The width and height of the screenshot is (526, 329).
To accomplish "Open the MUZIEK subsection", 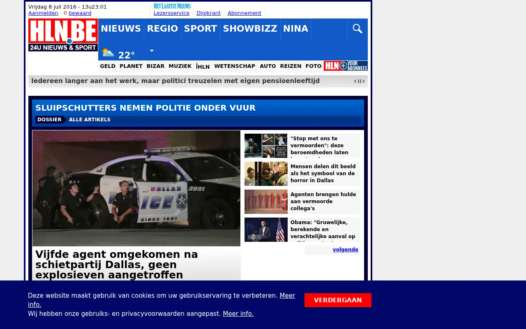I will pos(180,66).
